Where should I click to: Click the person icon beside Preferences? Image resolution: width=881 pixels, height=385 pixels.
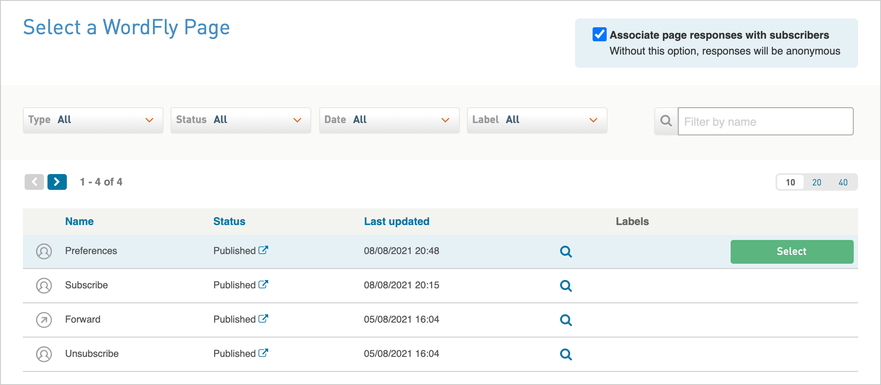tap(44, 251)
